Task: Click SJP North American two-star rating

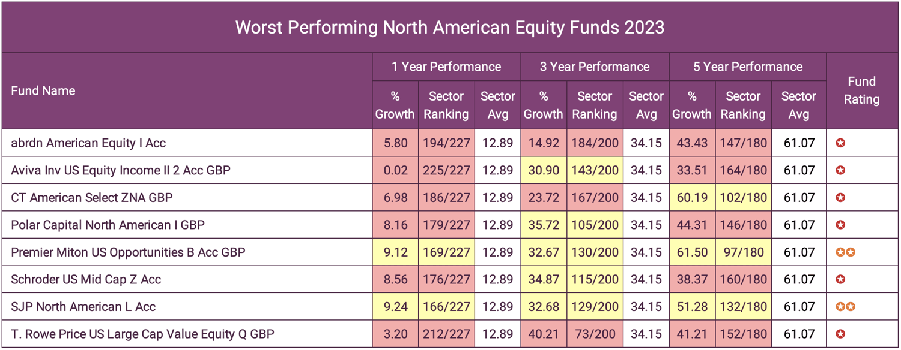Action: click(x=846, y=307)
